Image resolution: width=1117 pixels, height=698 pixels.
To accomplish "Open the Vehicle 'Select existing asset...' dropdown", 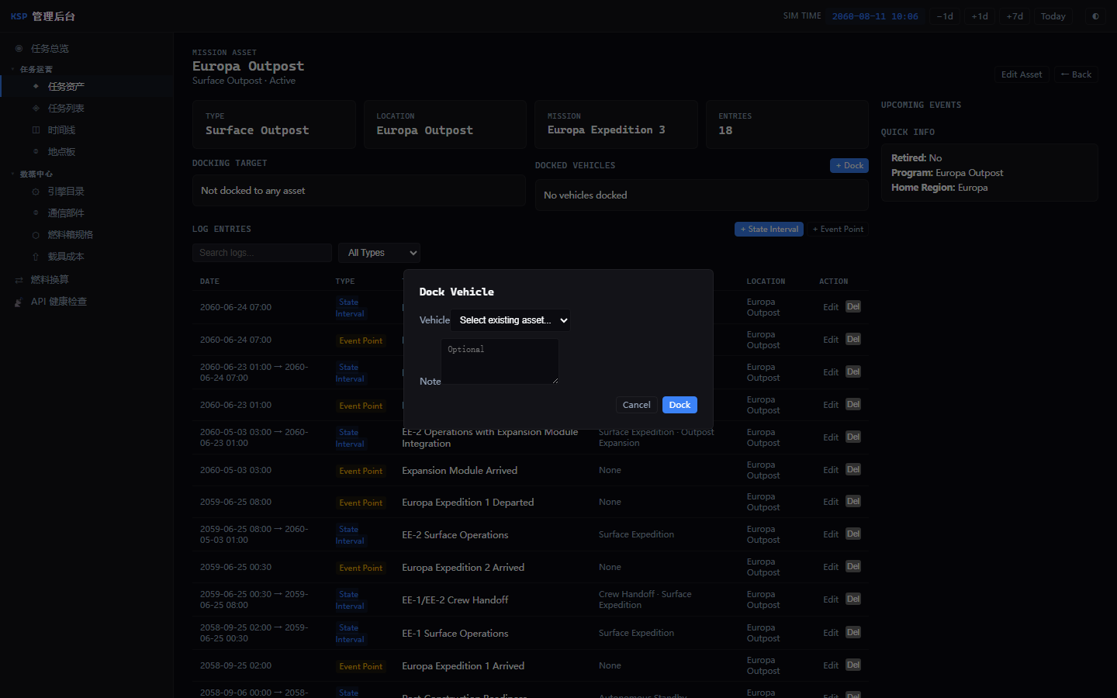I will [510, 320].
